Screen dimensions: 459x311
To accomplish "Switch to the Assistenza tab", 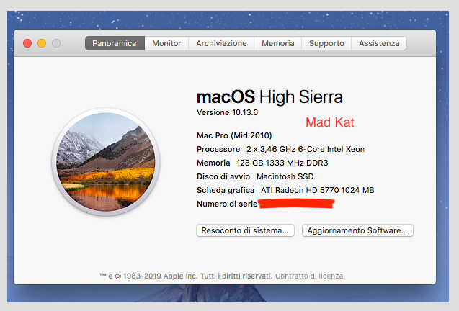I will [379, 43].
